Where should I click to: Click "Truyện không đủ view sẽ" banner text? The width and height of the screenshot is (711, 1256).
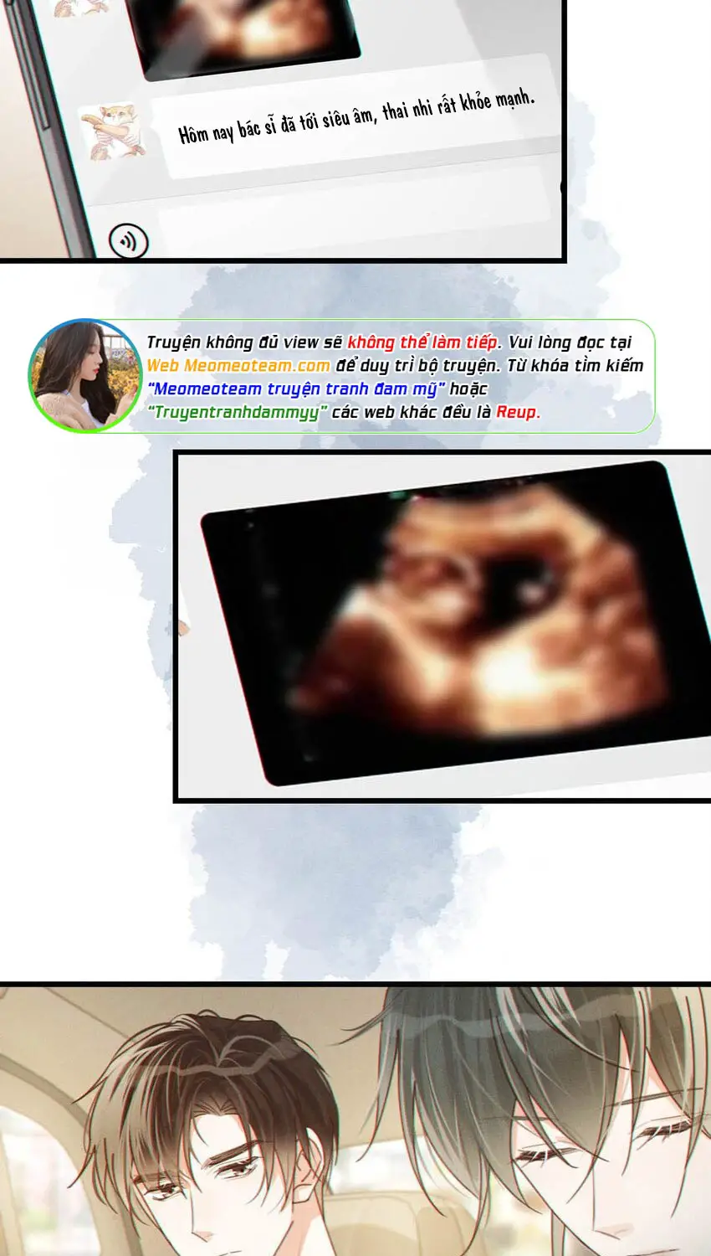coord(244,342)
